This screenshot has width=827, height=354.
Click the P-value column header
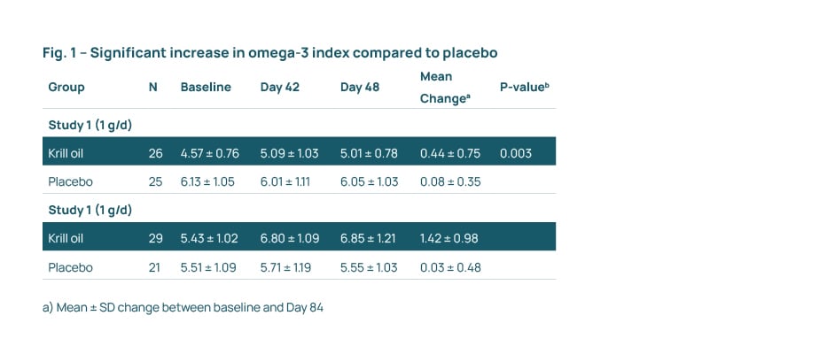(x=525, y=88)
